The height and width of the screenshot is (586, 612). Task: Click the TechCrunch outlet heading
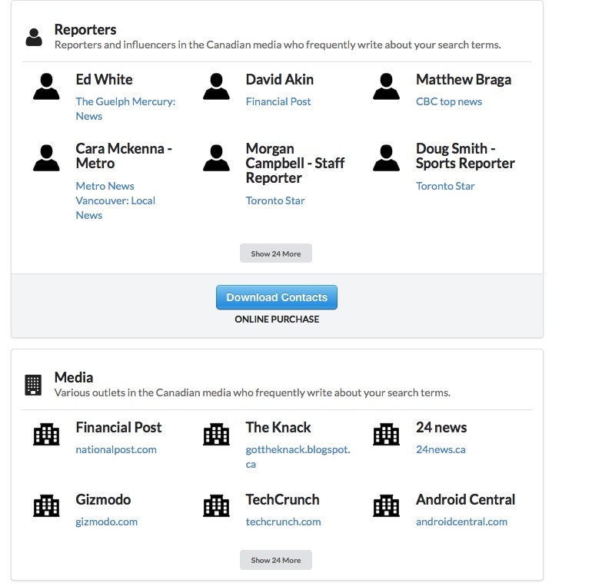pos(283,500)
